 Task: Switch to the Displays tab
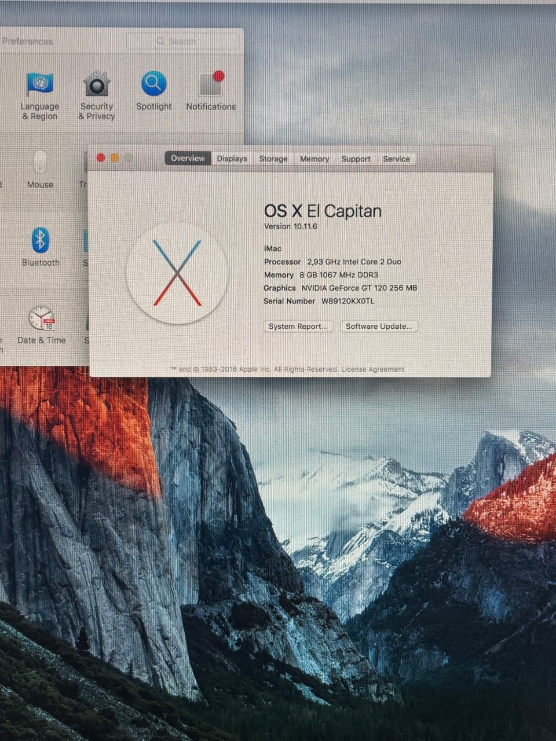click(x=232, y=159)
